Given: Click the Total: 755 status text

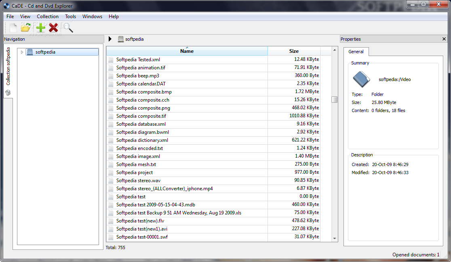Looking at the screenshot, I should tap(115, 247).
